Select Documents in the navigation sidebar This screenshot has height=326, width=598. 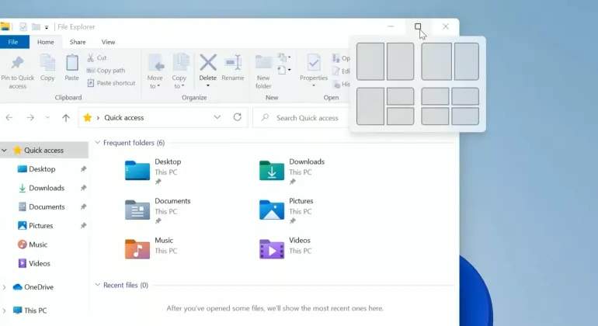(41, 206)
